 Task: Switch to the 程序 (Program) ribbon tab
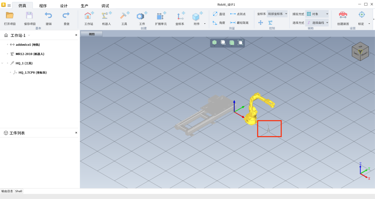click(x=43, y=6)
